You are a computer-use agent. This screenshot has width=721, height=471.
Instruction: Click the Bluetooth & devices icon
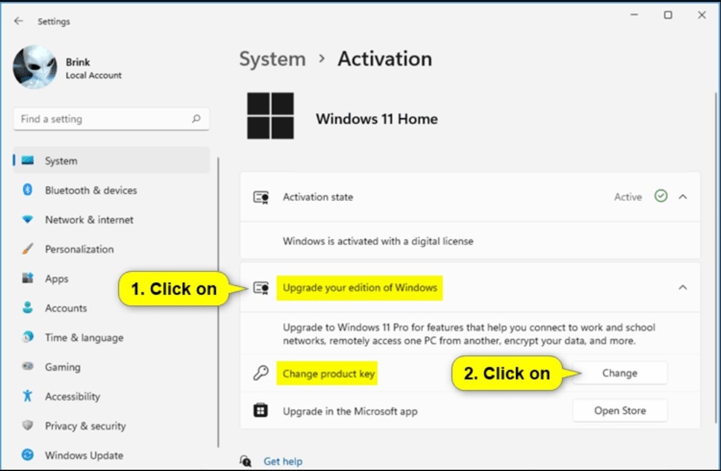tap(28, 190)
